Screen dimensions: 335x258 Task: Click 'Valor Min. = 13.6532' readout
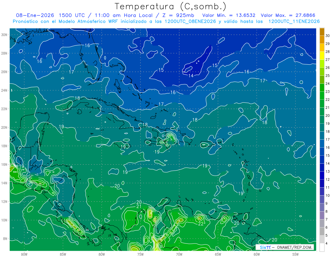(228, 15)
